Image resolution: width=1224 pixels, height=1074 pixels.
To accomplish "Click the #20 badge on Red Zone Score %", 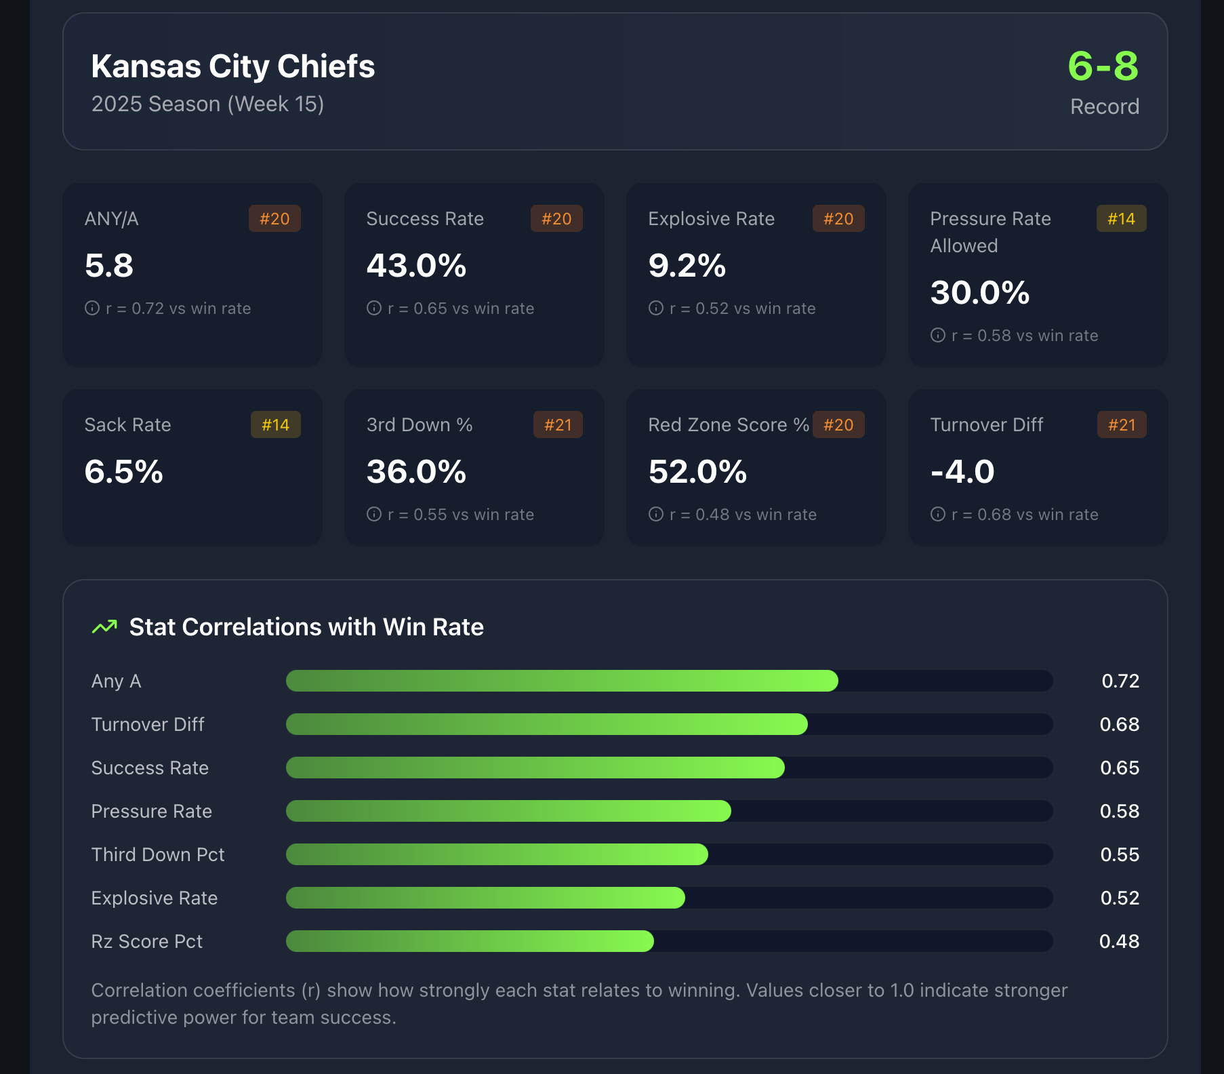I will 839,424.
